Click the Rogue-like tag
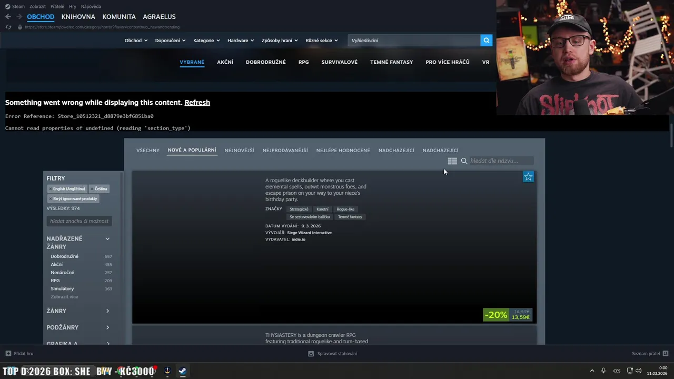This screenshot has width=674, height=379. [x=345, y=209]
